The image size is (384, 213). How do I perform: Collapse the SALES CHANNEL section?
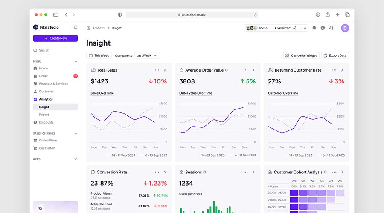tap(76, 133)
